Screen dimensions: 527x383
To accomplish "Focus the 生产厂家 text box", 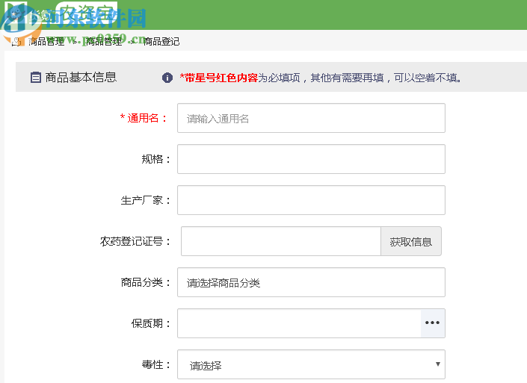I will click(x=311, y=200).
